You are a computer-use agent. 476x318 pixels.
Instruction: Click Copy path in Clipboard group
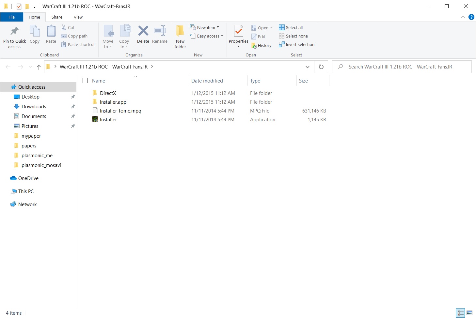(x=74, y=36)
